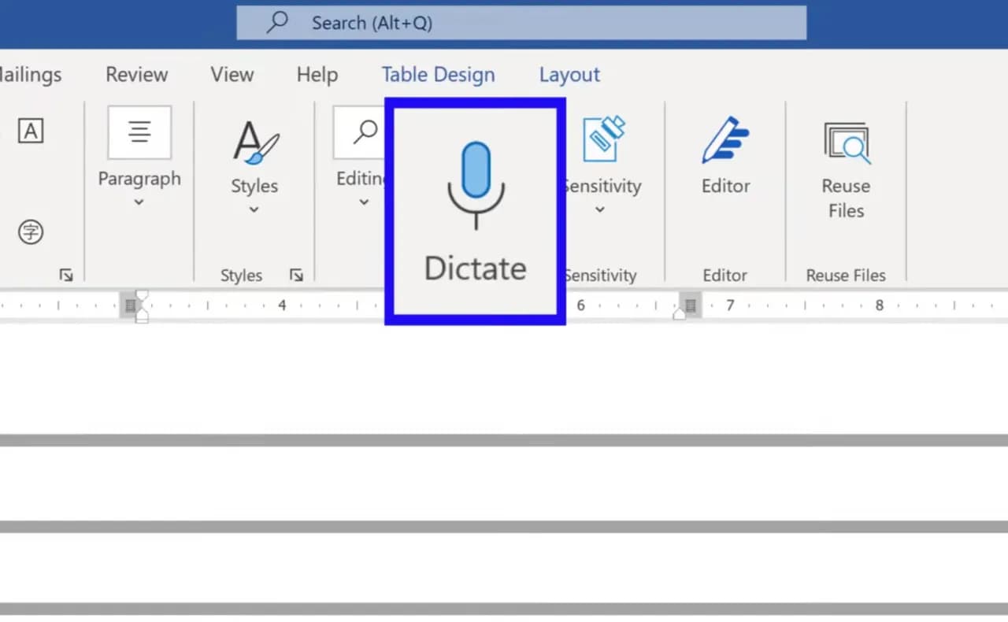Screen dimensions: 1008x622
Task: Open the Editing dropdown chevron
Action: click(x=364, y=202)
